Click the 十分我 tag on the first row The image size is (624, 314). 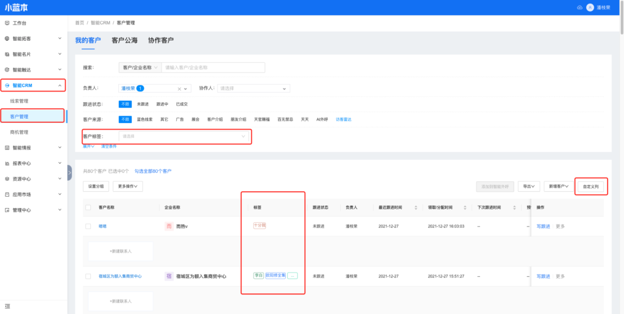pos(260,225)
